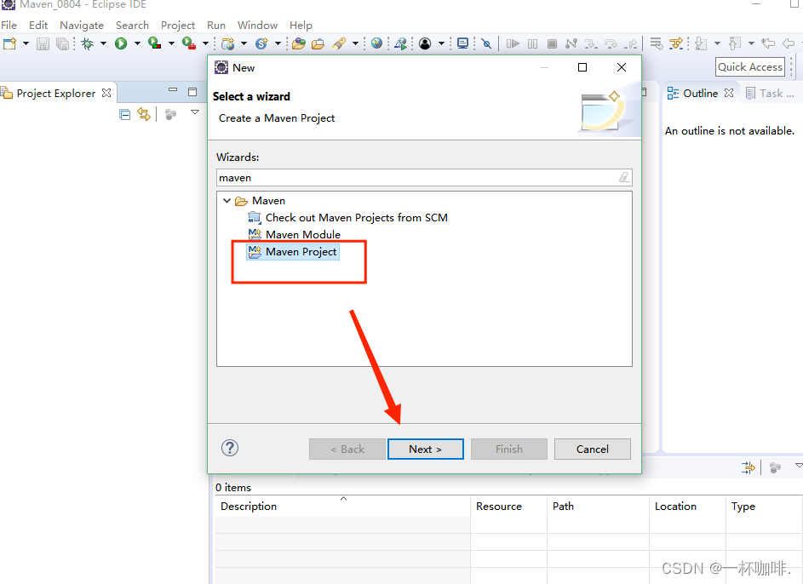The image size is (803, 584).
Task: Click the Open Type icon
Action: [x=299, y=43]
